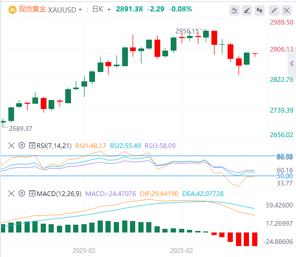Click the last red MACD histogram bar
The image size is (296, 257).
click(255, 239)
